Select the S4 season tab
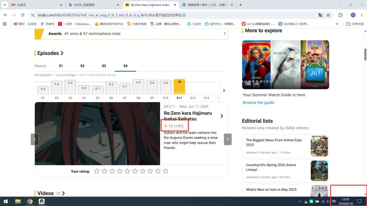The height and width of the screenshot is (206, 367). 125,66
